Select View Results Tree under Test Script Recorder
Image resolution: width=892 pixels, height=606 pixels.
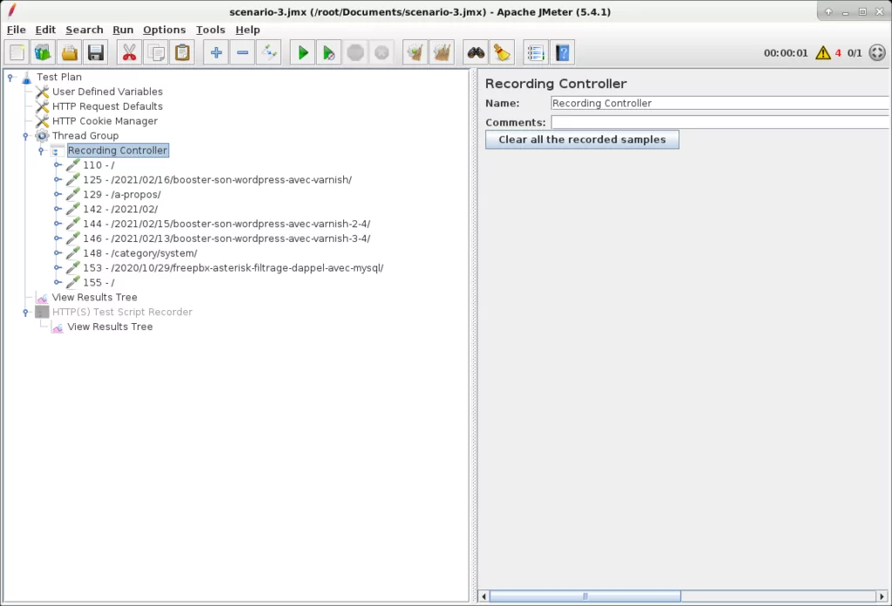tap(110, 327)
